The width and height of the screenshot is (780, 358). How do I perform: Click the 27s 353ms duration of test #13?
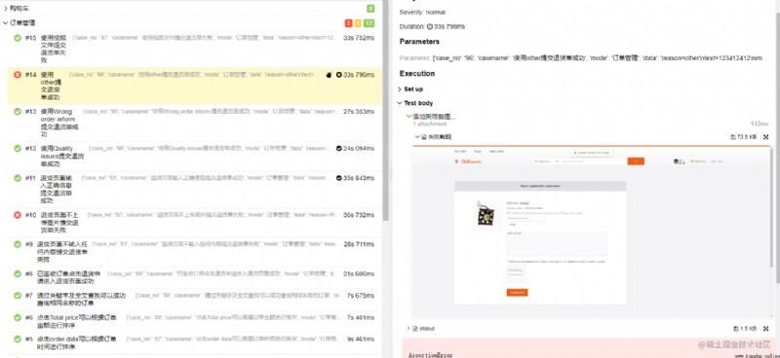359,112
